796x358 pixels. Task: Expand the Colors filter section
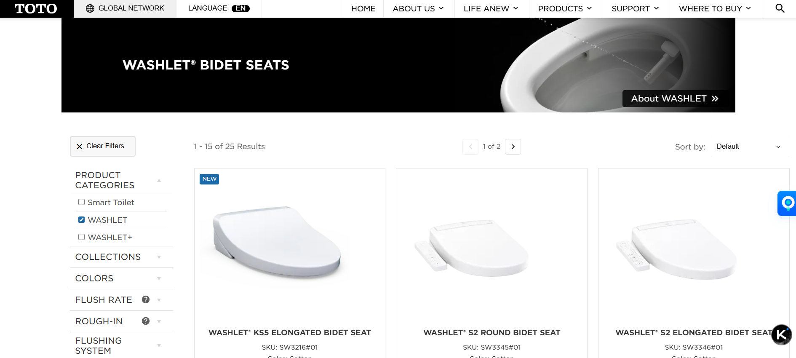(118, 278)
